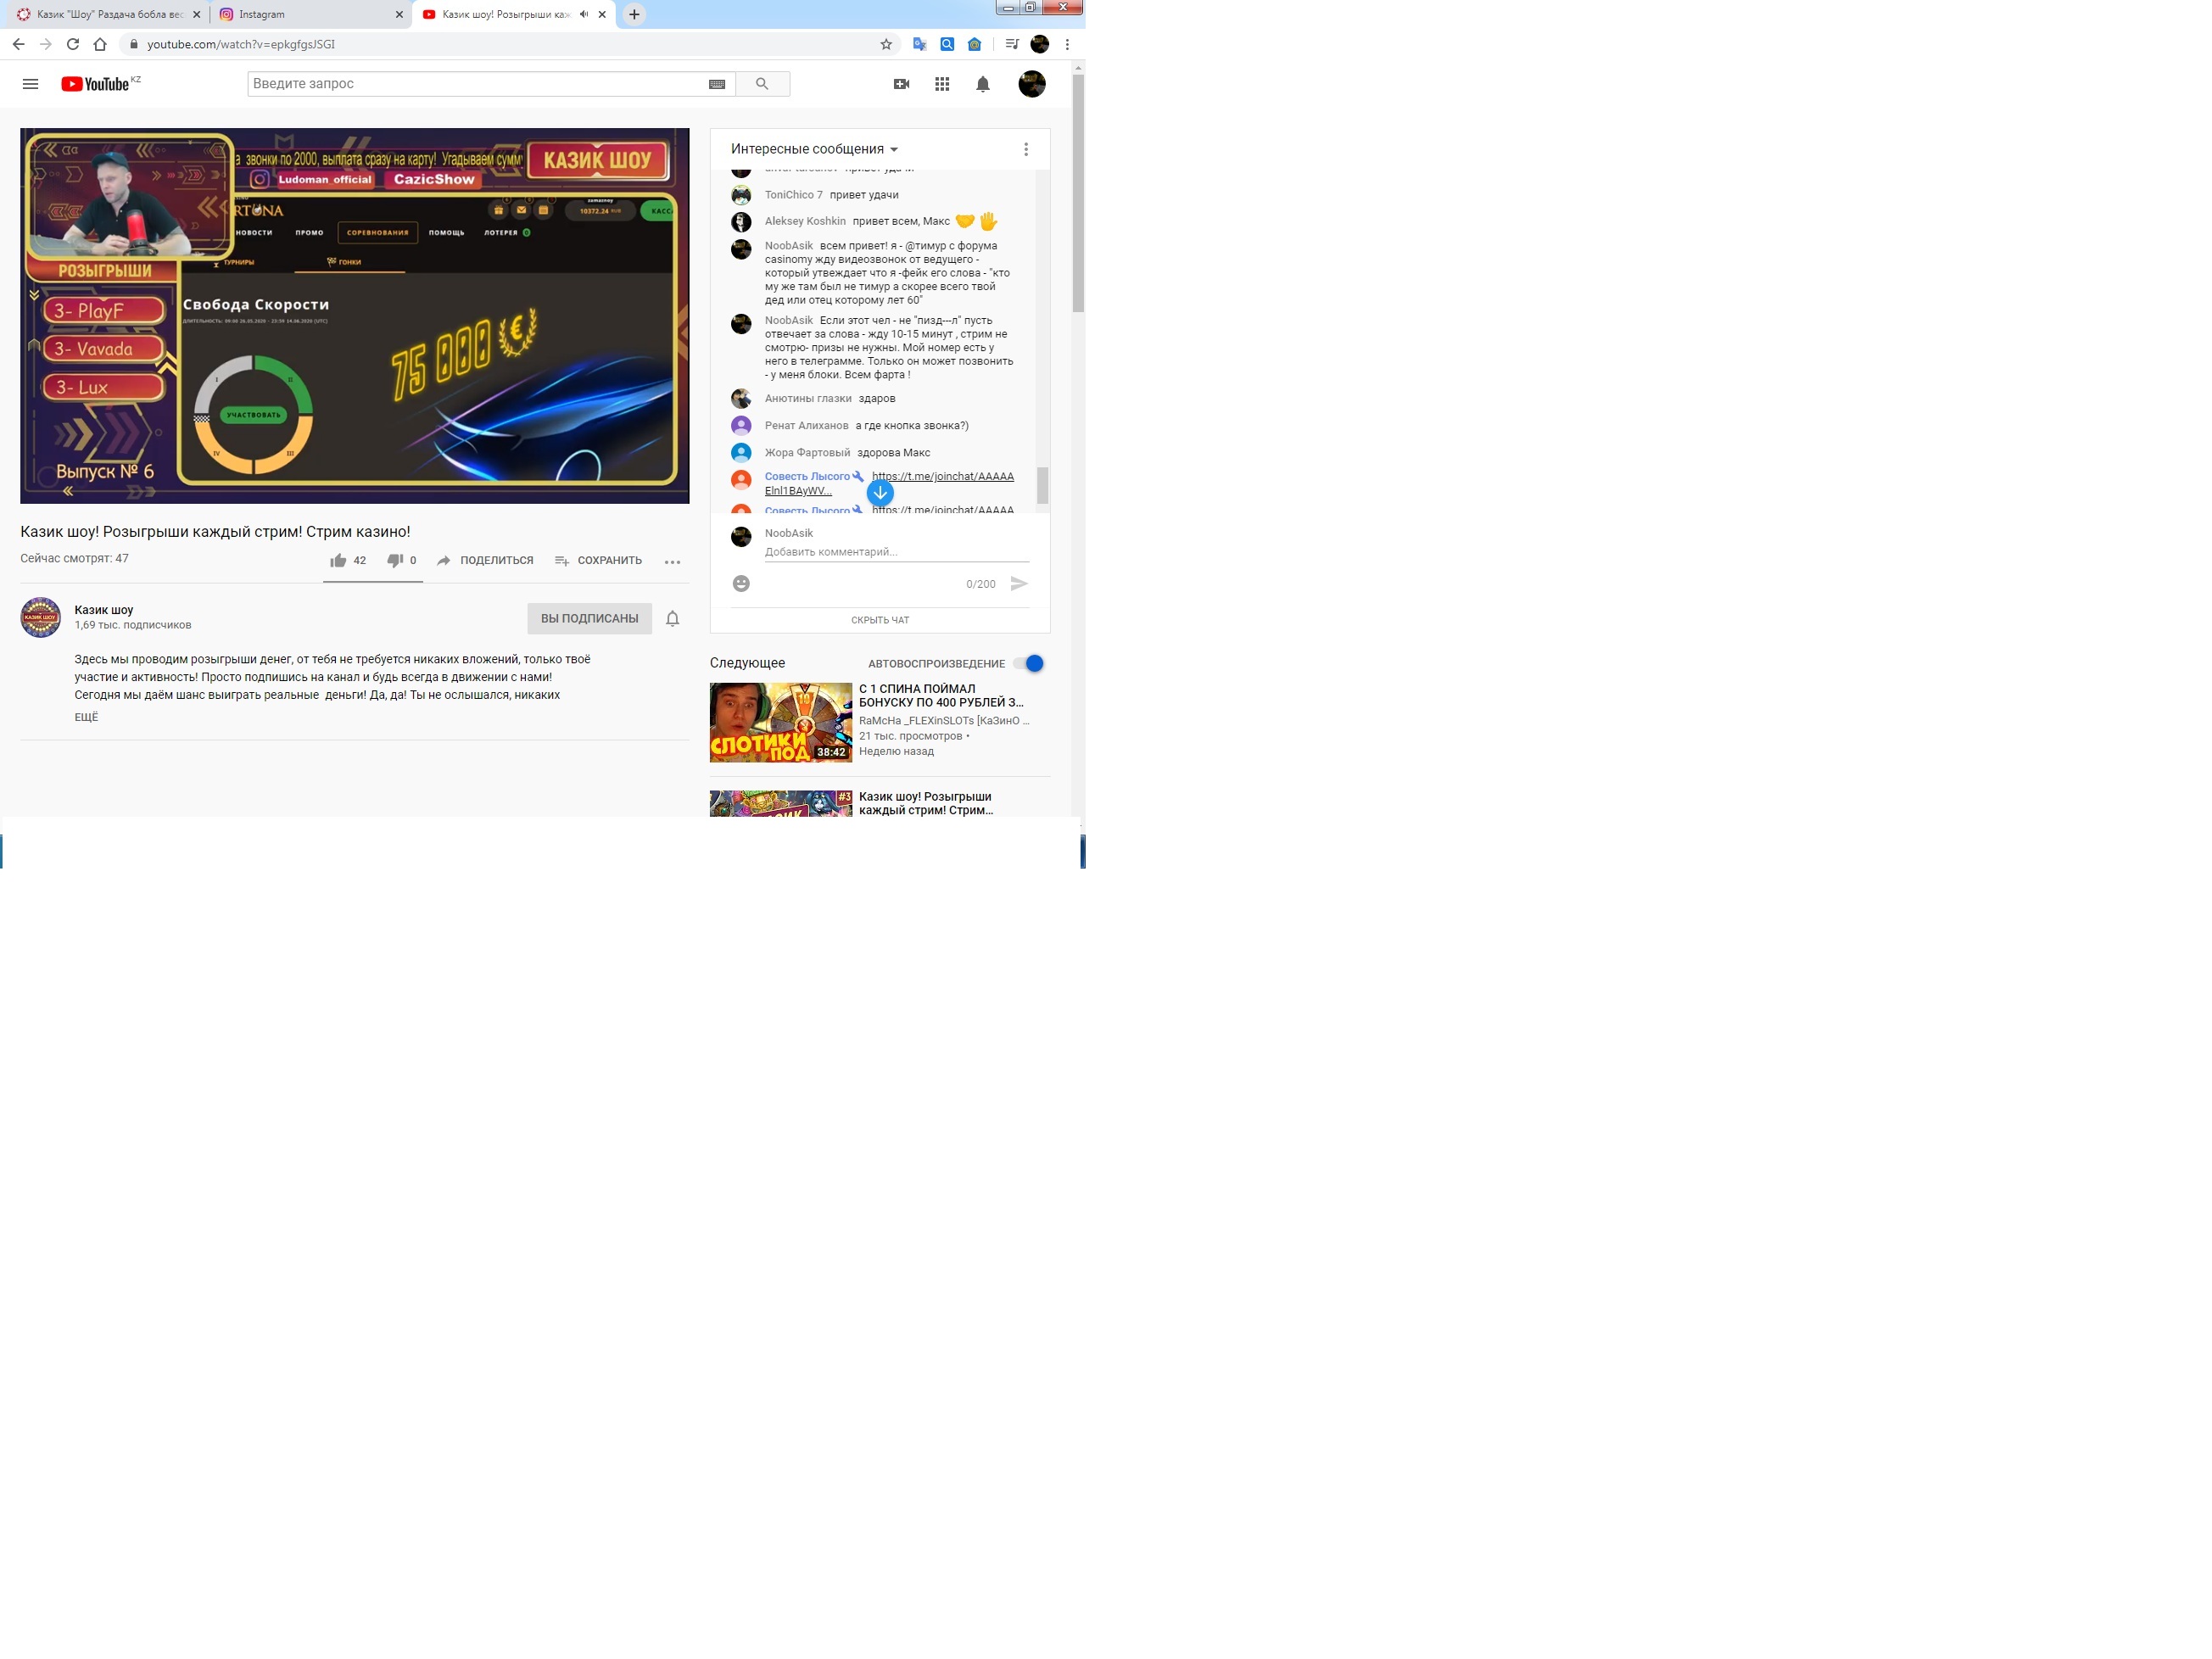Open the 'СЛОТИКИ ПОД' video thumbnail
This screenshot has height=1659, width=2212.
[780, 722]
